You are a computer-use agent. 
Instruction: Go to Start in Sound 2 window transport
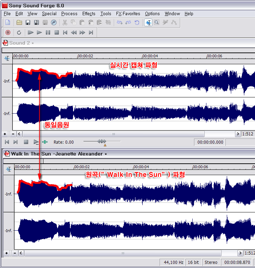tap(7, 142)
